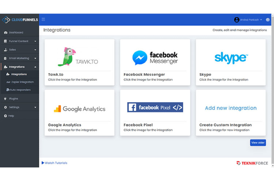Click the CloudFunnels logo
274x182 pixels.
click(x=20, y=20)
